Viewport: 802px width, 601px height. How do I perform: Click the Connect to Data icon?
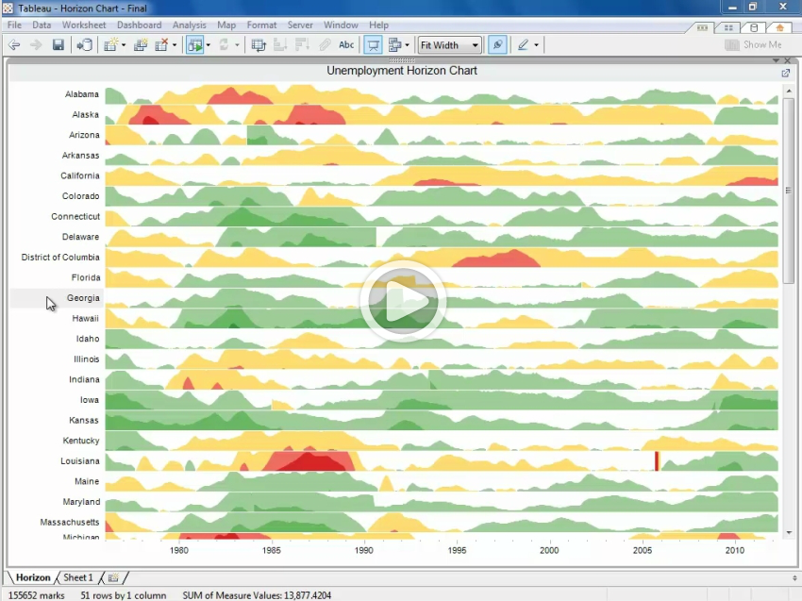tap(84, 45)
